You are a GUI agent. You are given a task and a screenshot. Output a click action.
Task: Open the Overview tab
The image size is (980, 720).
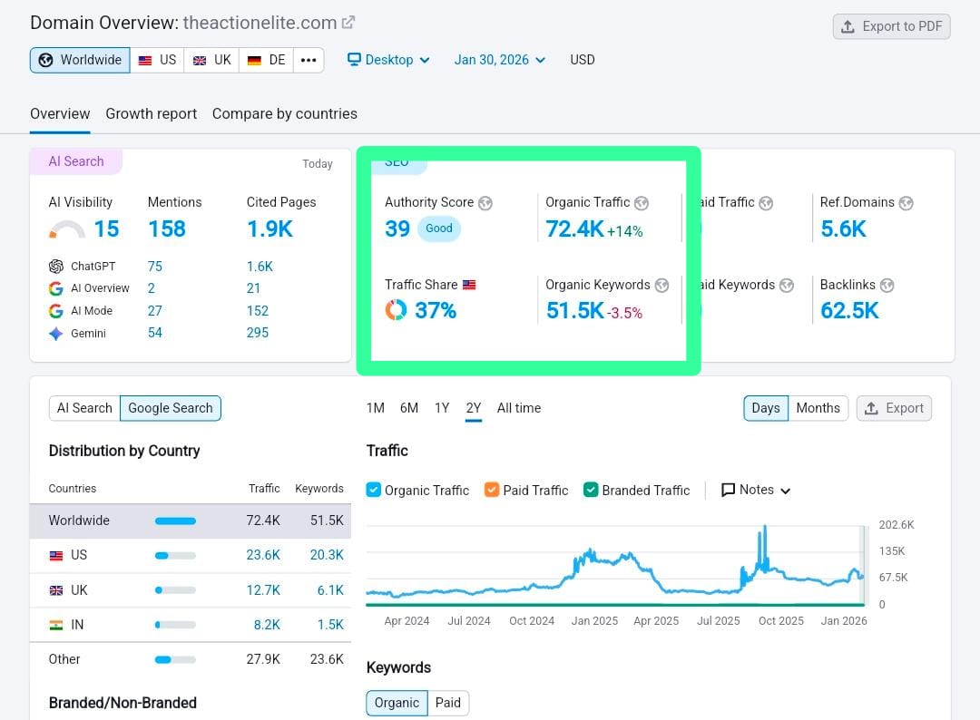click(x=60, y=114)
